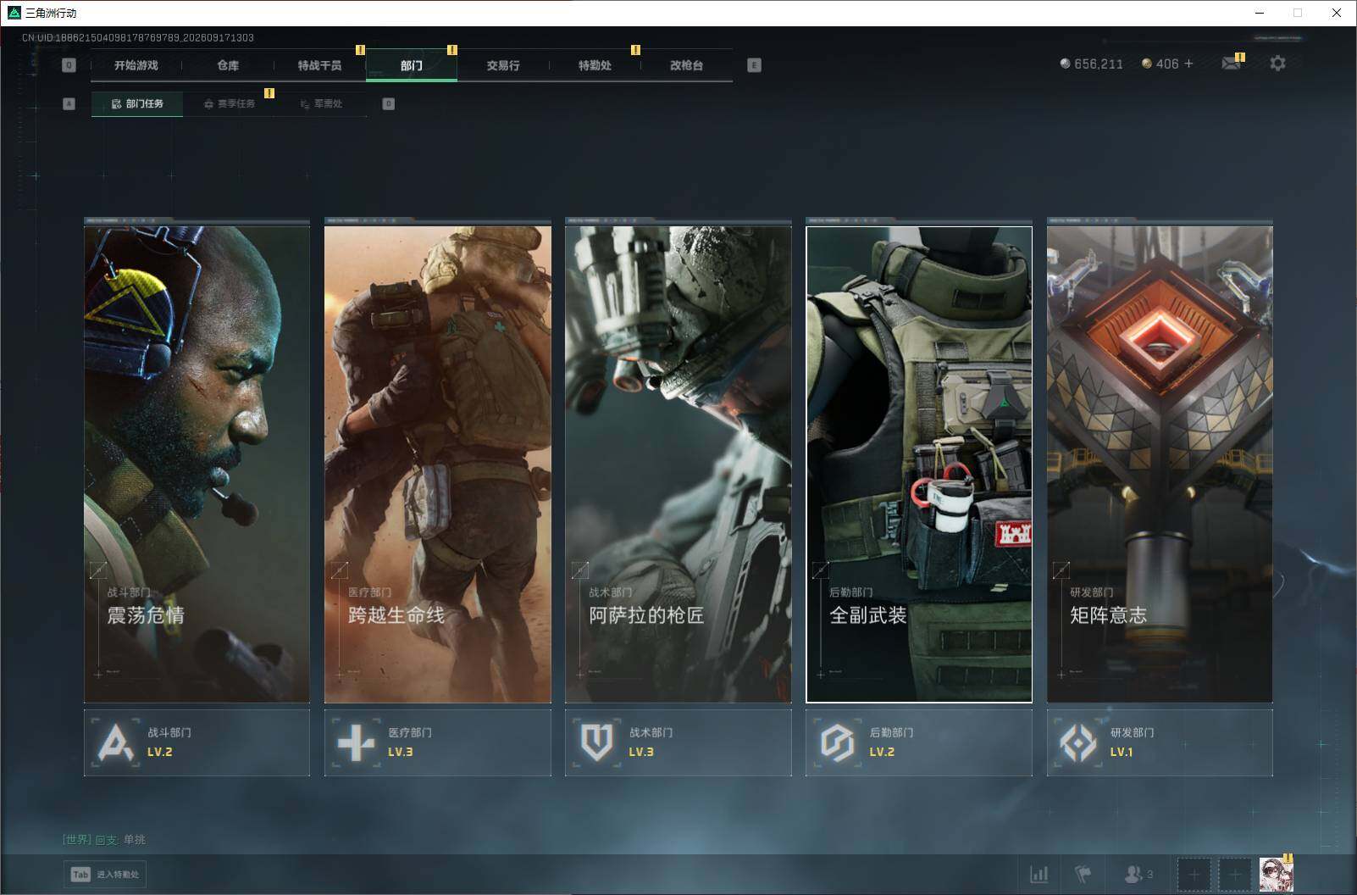Image resolution: width=1357 pixels, height=895 pixels.
Task: Open the 特战干员 tab
Action: (x=319, y=65)
